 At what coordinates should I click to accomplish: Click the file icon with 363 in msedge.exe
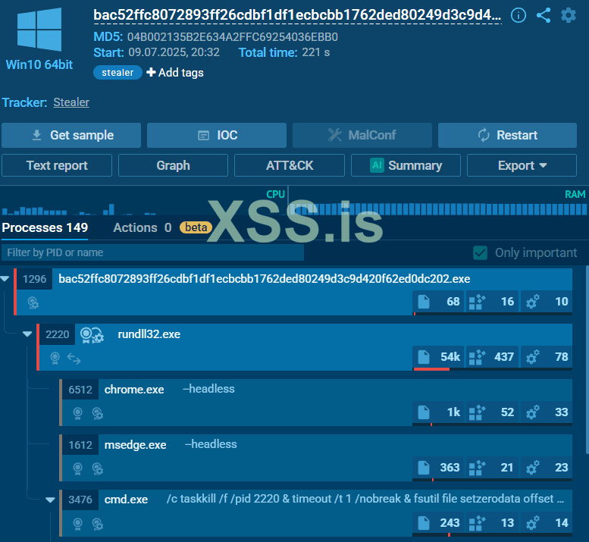pos(424,468)
